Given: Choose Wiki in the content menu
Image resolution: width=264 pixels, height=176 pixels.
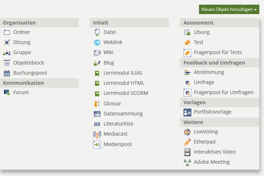Looking at the screenshot, I should tap(108, 52).
